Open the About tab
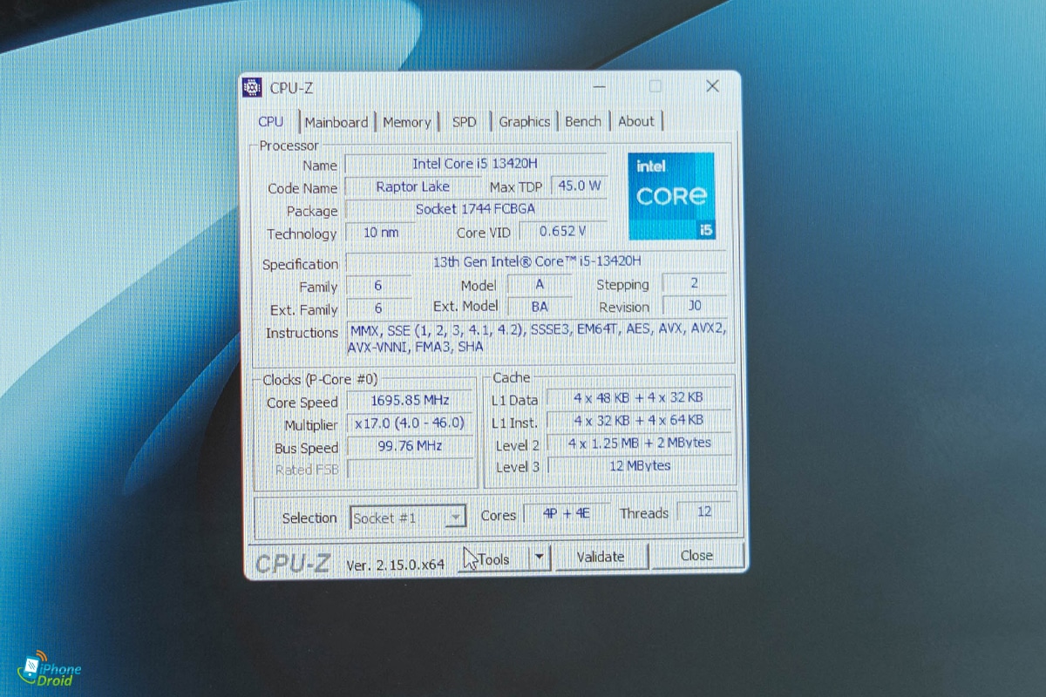 pos(636,121)
